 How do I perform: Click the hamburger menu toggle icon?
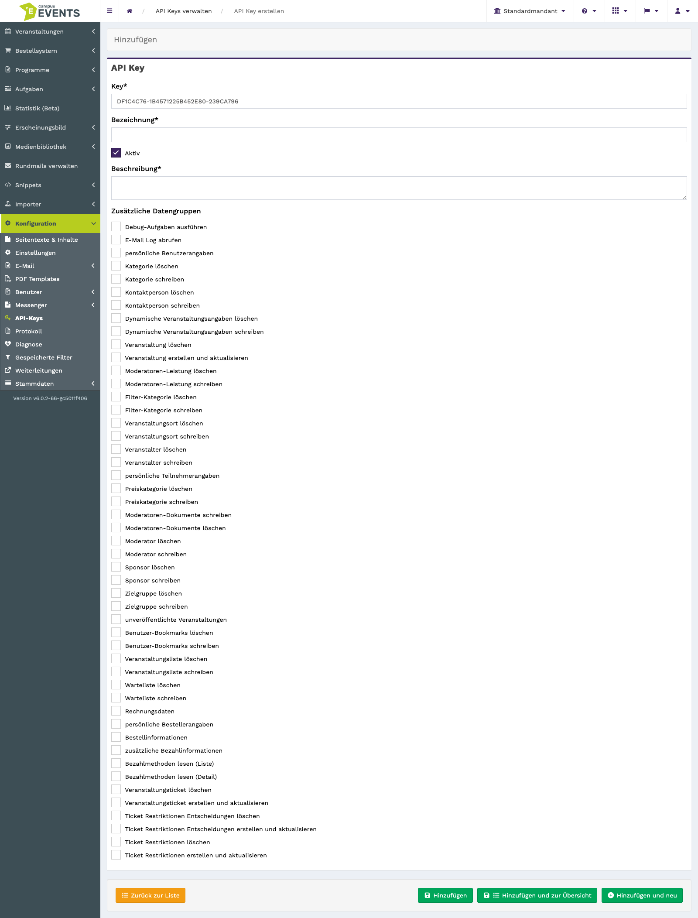(109, 11)
